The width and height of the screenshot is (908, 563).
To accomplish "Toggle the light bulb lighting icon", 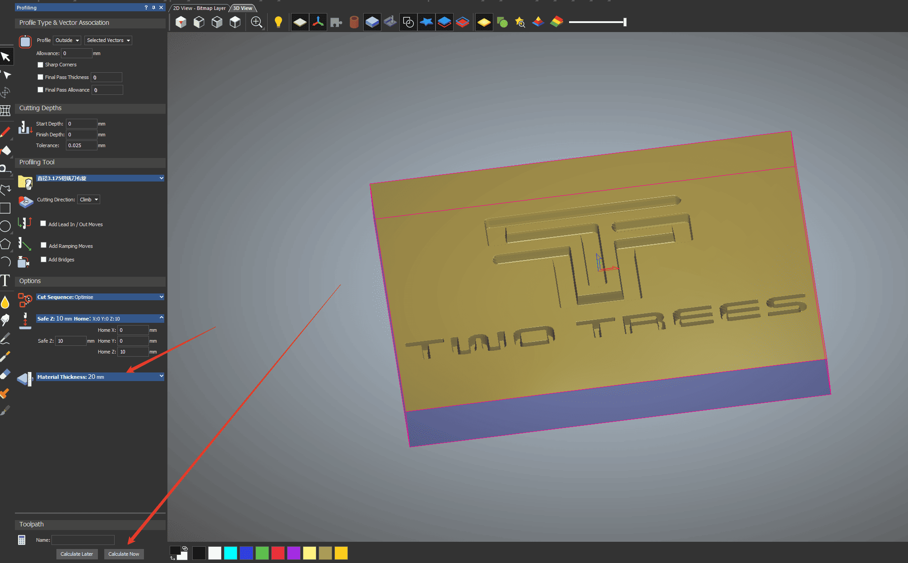I will [x=278, y=22].
